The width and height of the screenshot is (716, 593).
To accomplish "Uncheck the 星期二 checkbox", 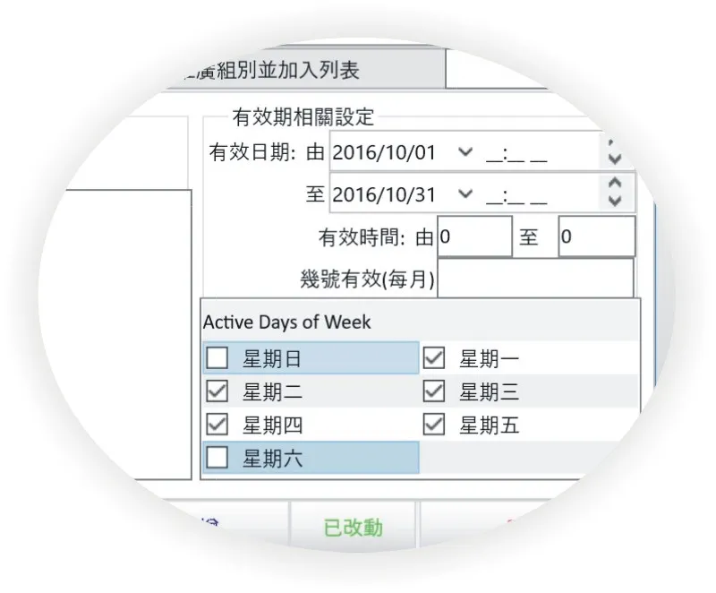I will pyautogui.click(x=217, y=391).
